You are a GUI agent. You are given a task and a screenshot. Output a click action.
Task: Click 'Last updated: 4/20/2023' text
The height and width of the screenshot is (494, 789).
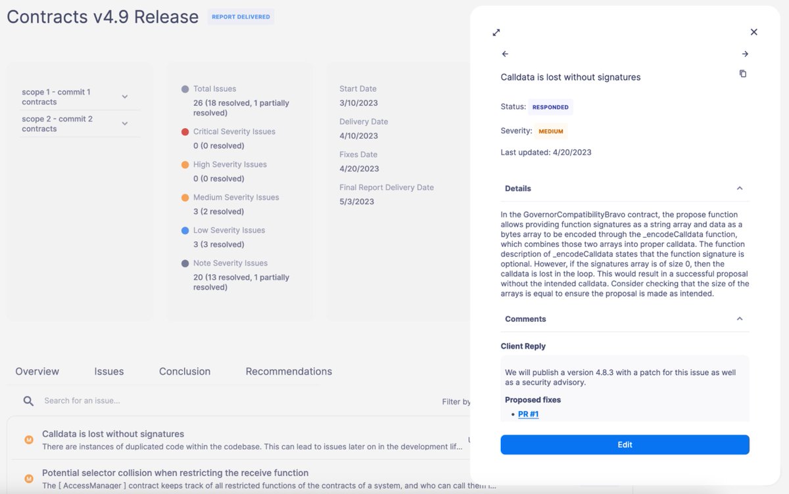pyautogui.click(x=546, y=152)
